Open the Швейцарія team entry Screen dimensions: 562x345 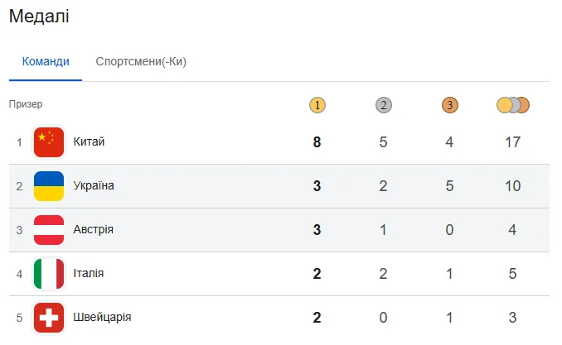(102, 318)
